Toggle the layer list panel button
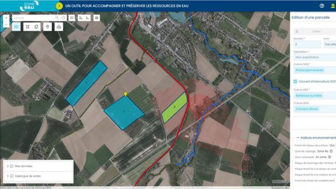The height and width of the screenshot is (189, 336). pyautogui.click(x=16, y=27)
